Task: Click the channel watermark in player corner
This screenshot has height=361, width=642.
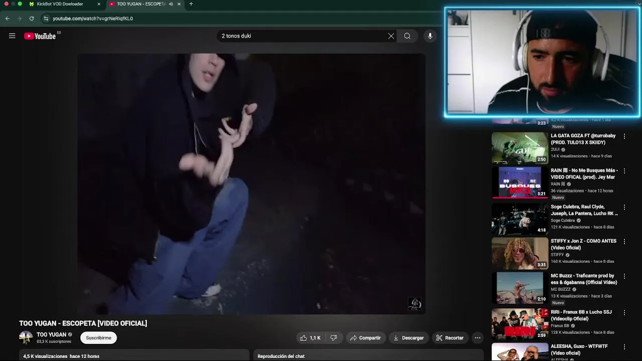Action: point(414,303)
